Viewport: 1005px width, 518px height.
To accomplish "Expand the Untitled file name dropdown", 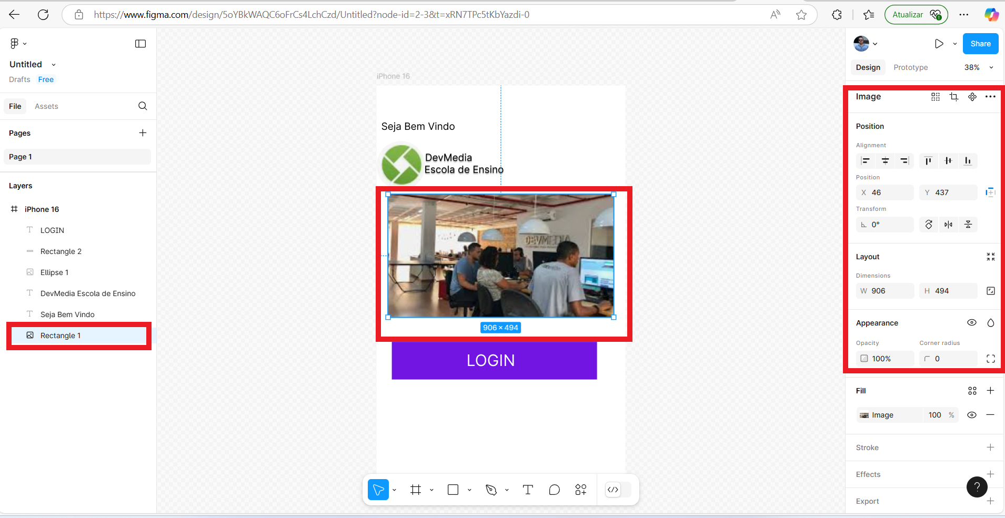I will (x=54, y=65).
